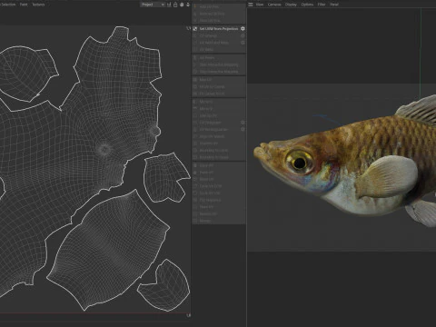Viewport: 436px width, 327px height.
Task: Click the Mirror V icon
Action: tap(195, 109)
